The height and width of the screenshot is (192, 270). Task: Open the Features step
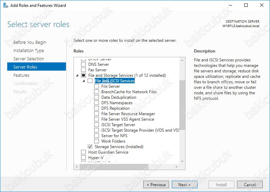(21, 75)
